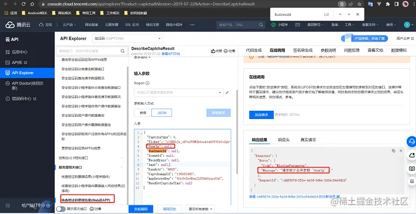416x214 pixels.
Task: Copy the response JSON with copy icon
Action: [394, 151]
